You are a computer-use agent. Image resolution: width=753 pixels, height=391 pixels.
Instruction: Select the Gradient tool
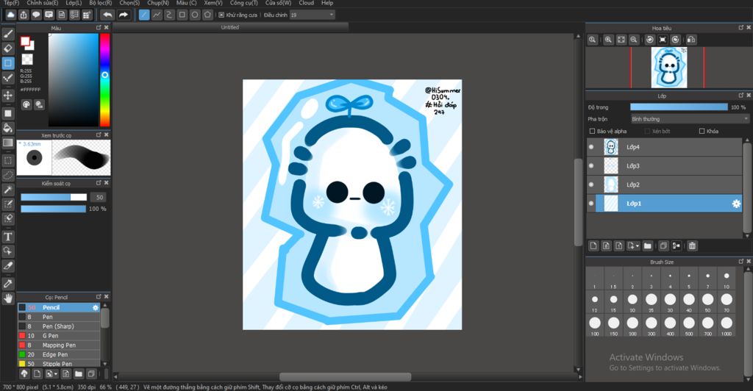click(x=7, y=143)
